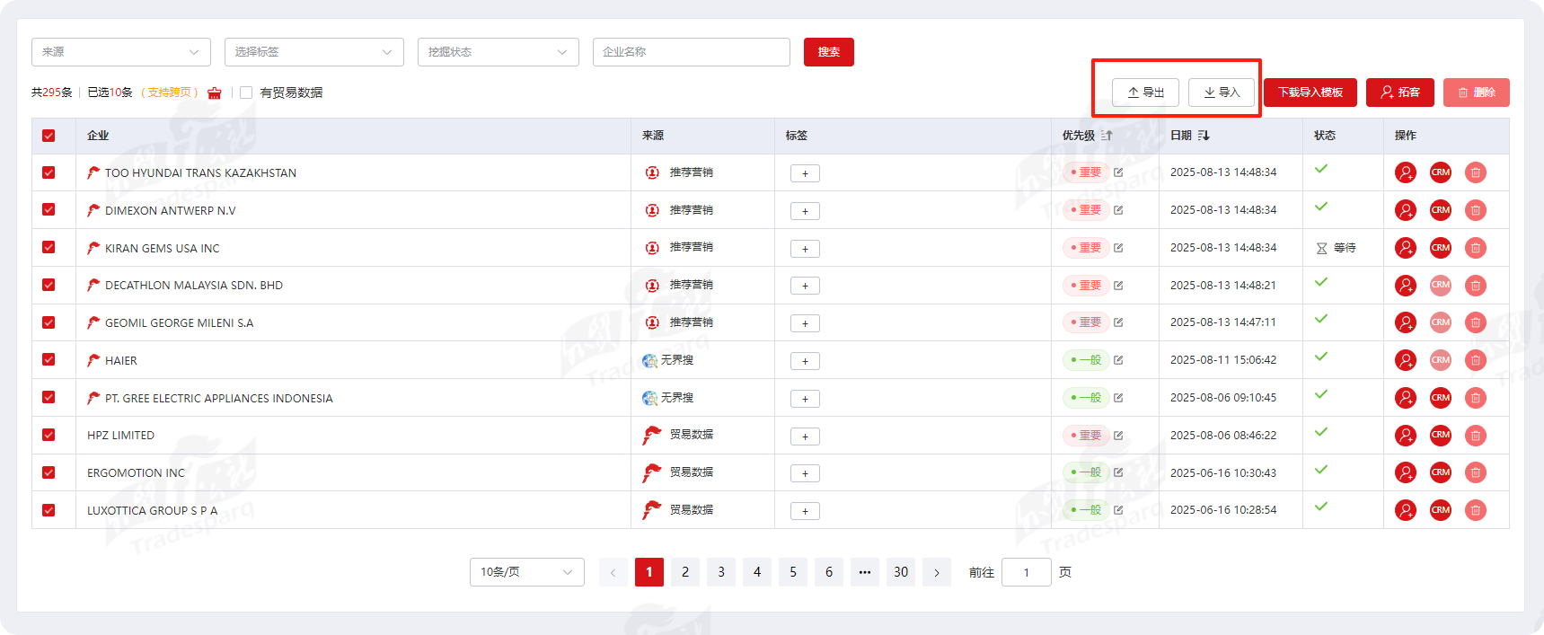Click the 导出 export button
1544x635 pixels.
click(x=1145, y=93)
